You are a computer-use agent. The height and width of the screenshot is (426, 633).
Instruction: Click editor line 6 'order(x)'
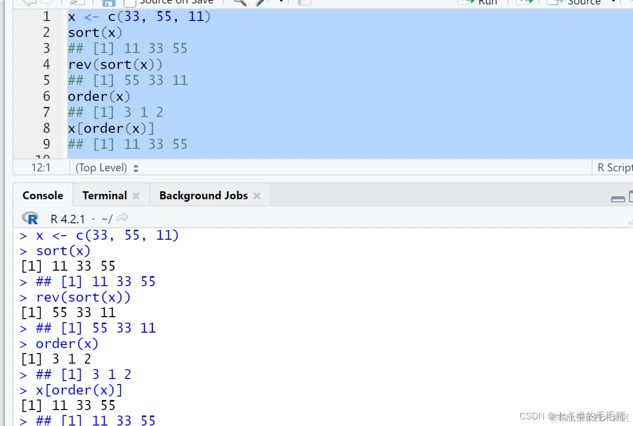click(99, 96)
